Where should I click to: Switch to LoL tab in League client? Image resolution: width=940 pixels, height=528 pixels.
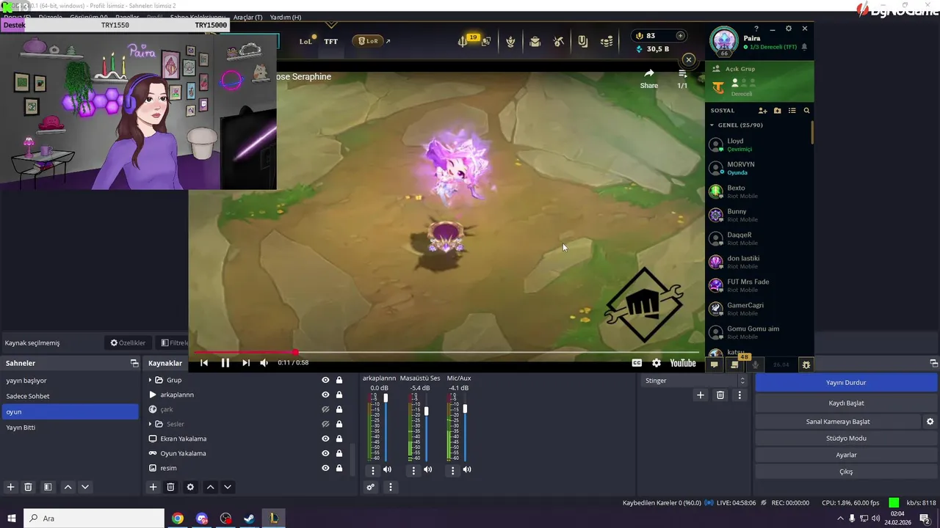[x=306, y=42]
